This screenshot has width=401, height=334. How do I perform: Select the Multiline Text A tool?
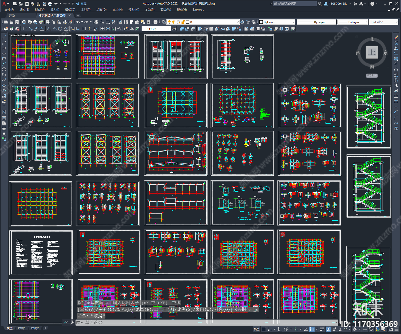[4, 134]
